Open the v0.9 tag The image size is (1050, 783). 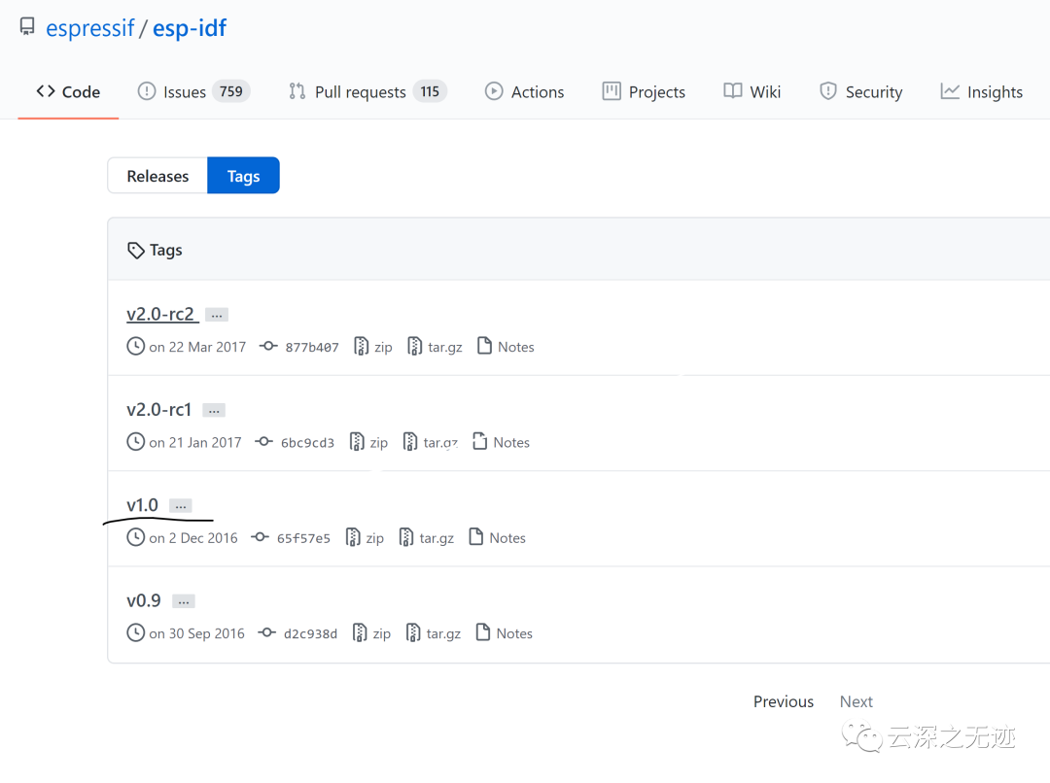(x=144, y=601)
